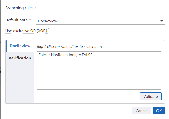Click the FALSE value in the rule
The image size is (169, 119).
(x=87, y=55)
